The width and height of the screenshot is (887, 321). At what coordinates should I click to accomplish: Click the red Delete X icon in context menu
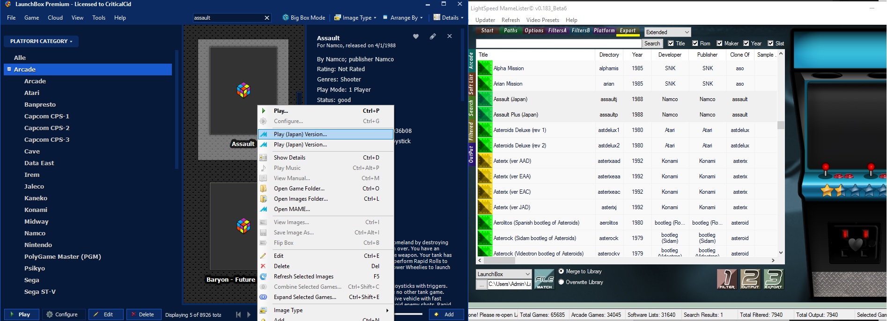(x=264, y=266)
